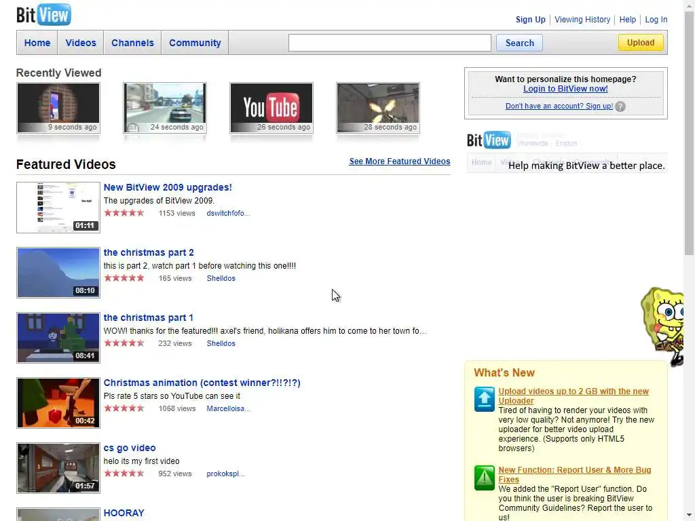Click the "Recently Viewed" heading
Viewport: 695px width, 521px height.
58,73
